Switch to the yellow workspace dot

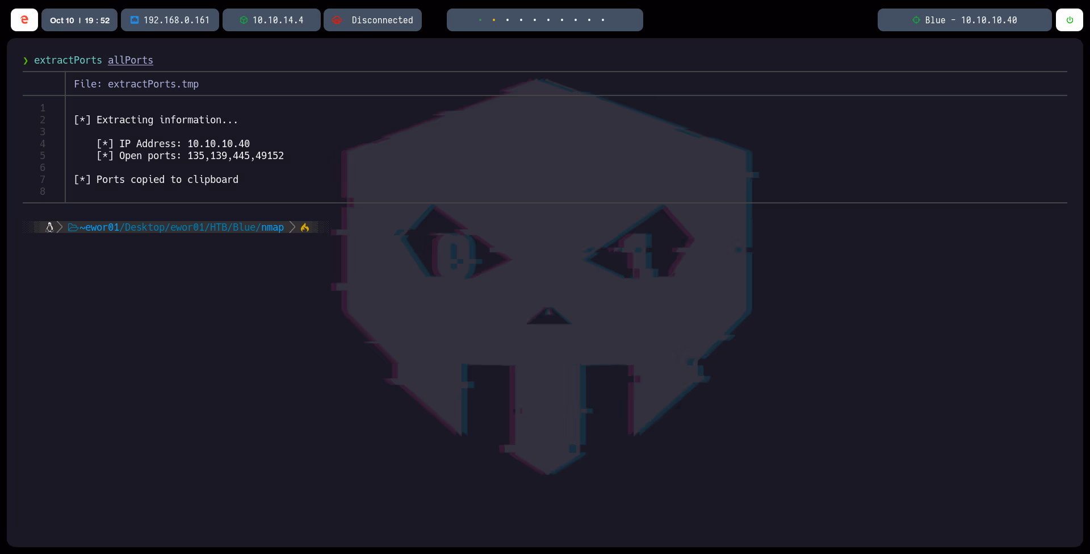(494, 20)
